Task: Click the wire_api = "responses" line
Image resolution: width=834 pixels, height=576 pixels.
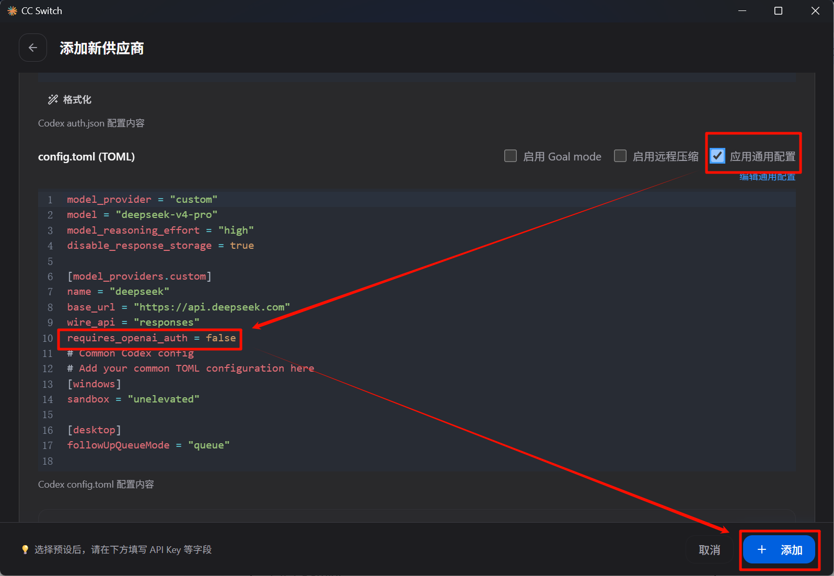Action: tap(133, 322)
